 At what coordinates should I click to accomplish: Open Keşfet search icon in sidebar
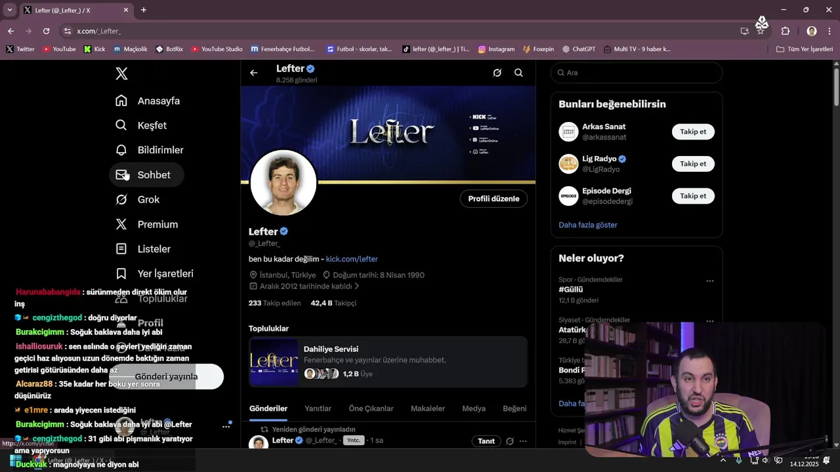pos(121,125)
